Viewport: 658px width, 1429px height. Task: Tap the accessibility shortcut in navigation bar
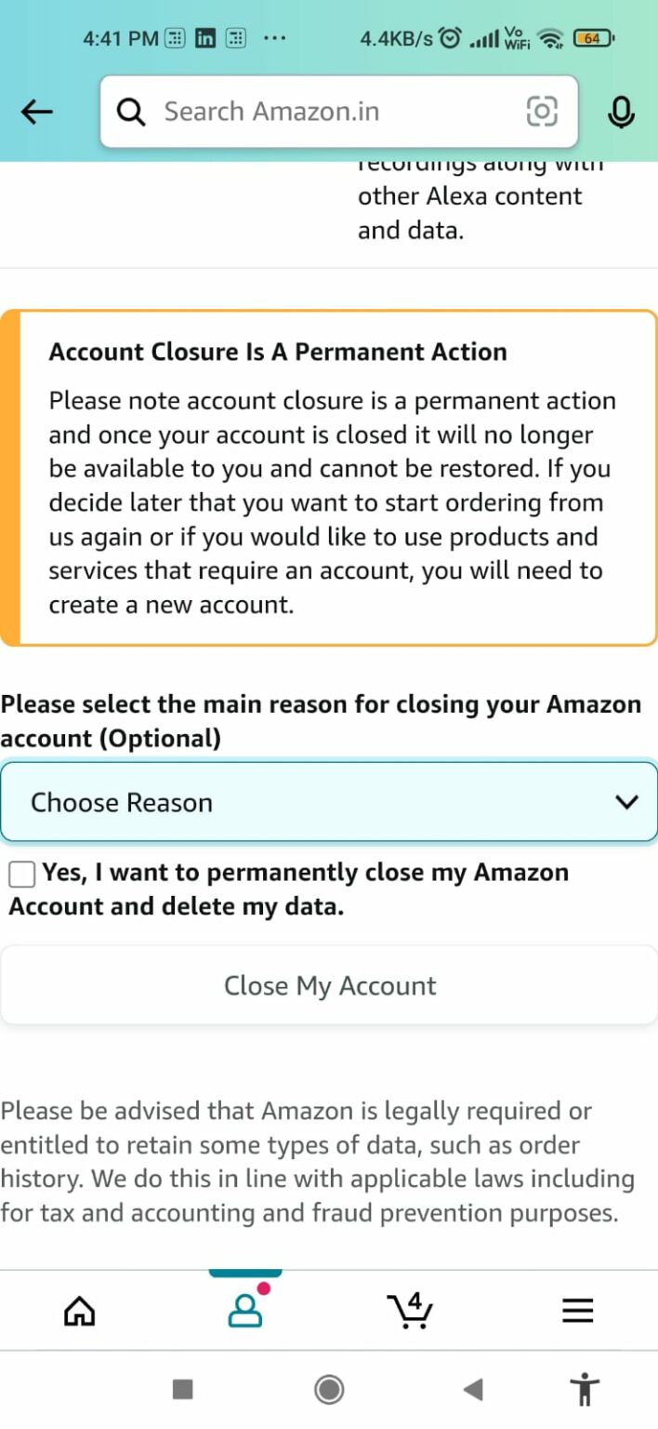point(585,1389)
